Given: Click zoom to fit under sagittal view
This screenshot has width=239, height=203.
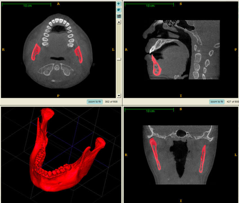Looking at the screenshot, I should 217,102.
